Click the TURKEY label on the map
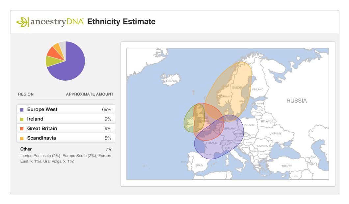 point(286,166)
